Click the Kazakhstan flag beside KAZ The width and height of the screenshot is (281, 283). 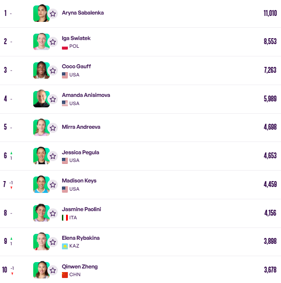[65, 246]
